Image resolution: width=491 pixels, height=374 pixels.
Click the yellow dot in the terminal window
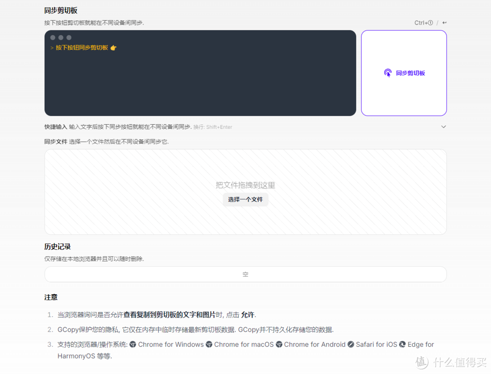(60, 37)
